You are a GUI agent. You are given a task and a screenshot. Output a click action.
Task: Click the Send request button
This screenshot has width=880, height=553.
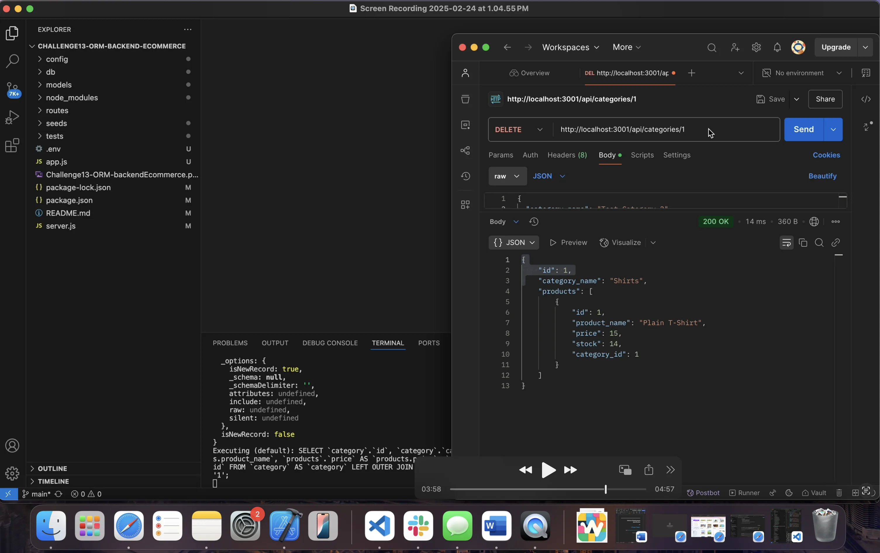coord(803,129)
